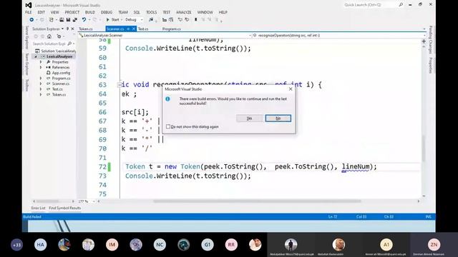Screen dimensions: 458x257
Task: Open the DEBUG menu
Action: pyautogui.click(x=107, y=12)
